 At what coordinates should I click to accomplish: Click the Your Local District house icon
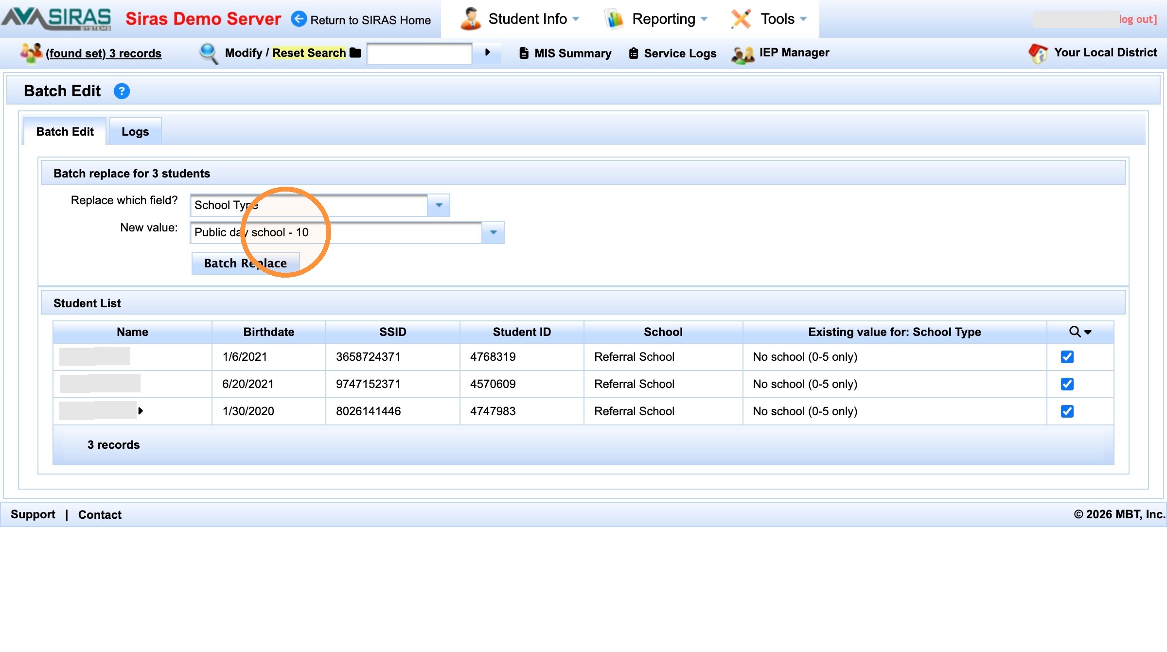point(1038,53)
